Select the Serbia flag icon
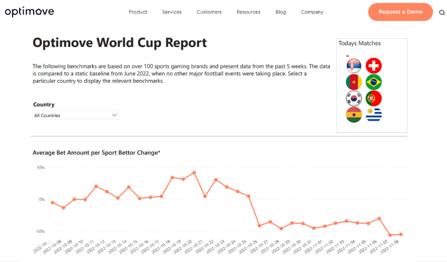447x262 pixels. [354, 65]
